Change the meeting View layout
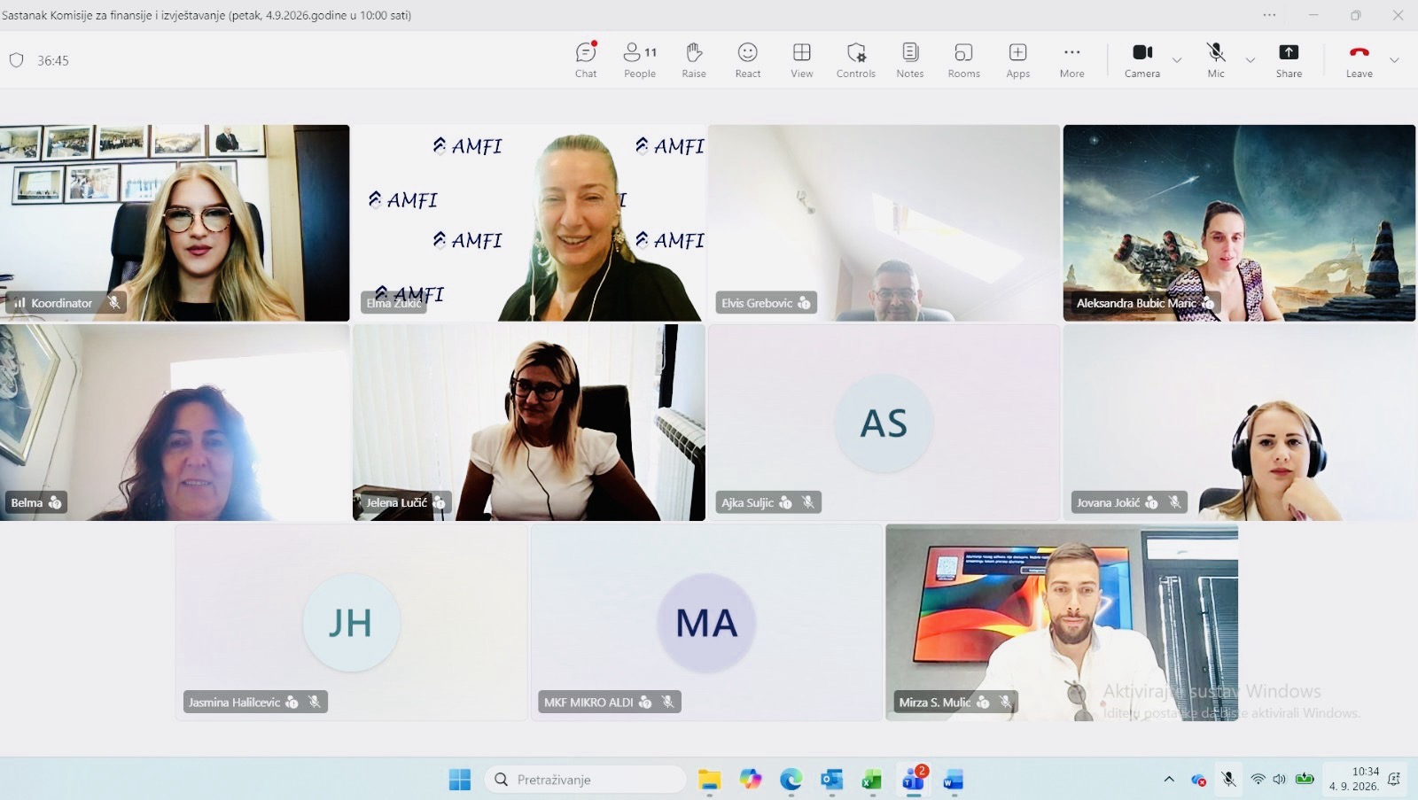This screenshot has width=1418, height=800. pos(802,60)
